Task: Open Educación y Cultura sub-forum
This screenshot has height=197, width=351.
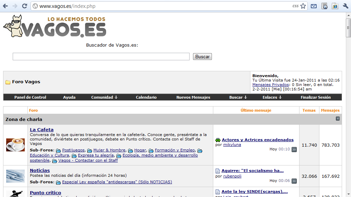Action: point(49,155)
